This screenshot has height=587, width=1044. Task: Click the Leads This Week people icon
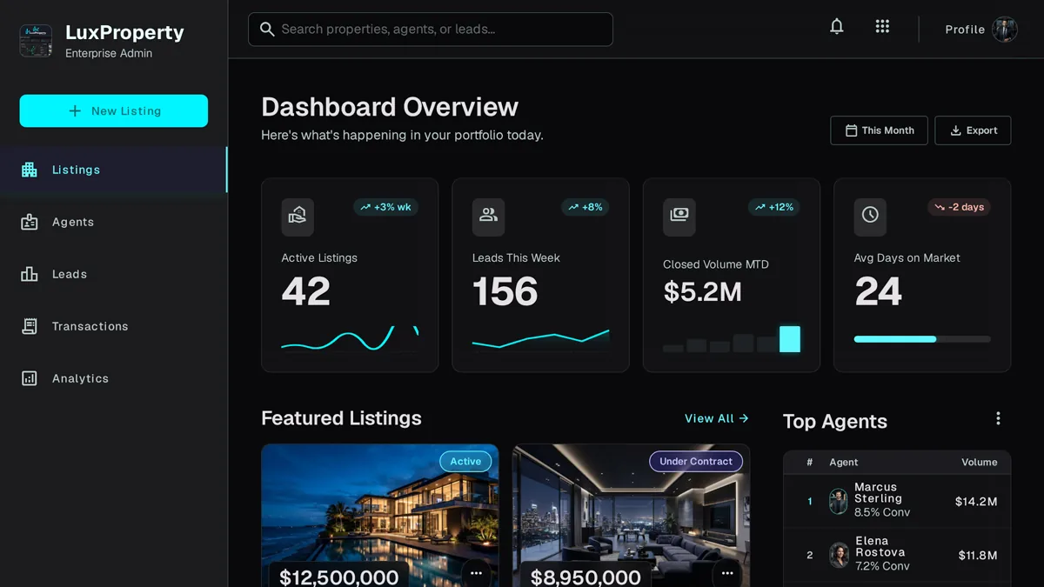tap(488, 216)
